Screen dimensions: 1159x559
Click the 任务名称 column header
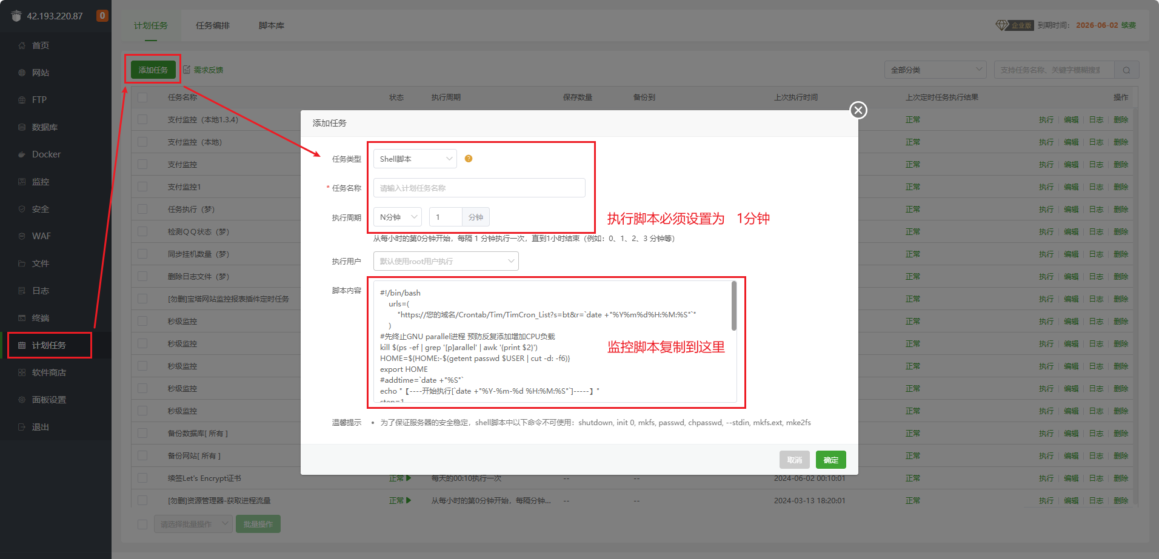pyautogui.click(x=182, y=98)
